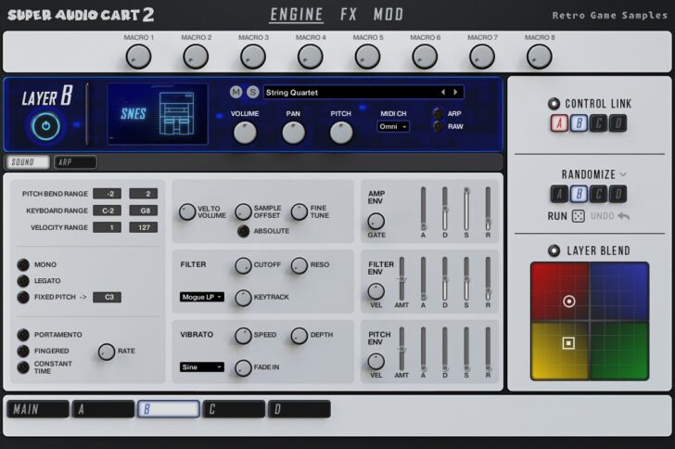Toggle the Legato option

(23, 280)
